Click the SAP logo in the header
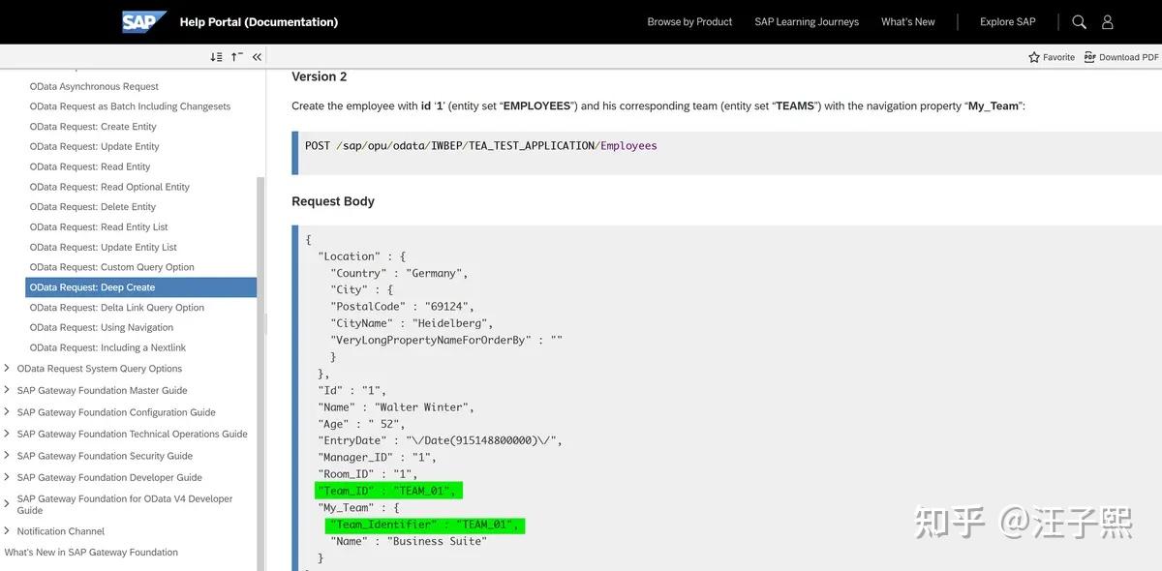The image size is (1162, 571). pyautogui.click(x=142, y=20)
